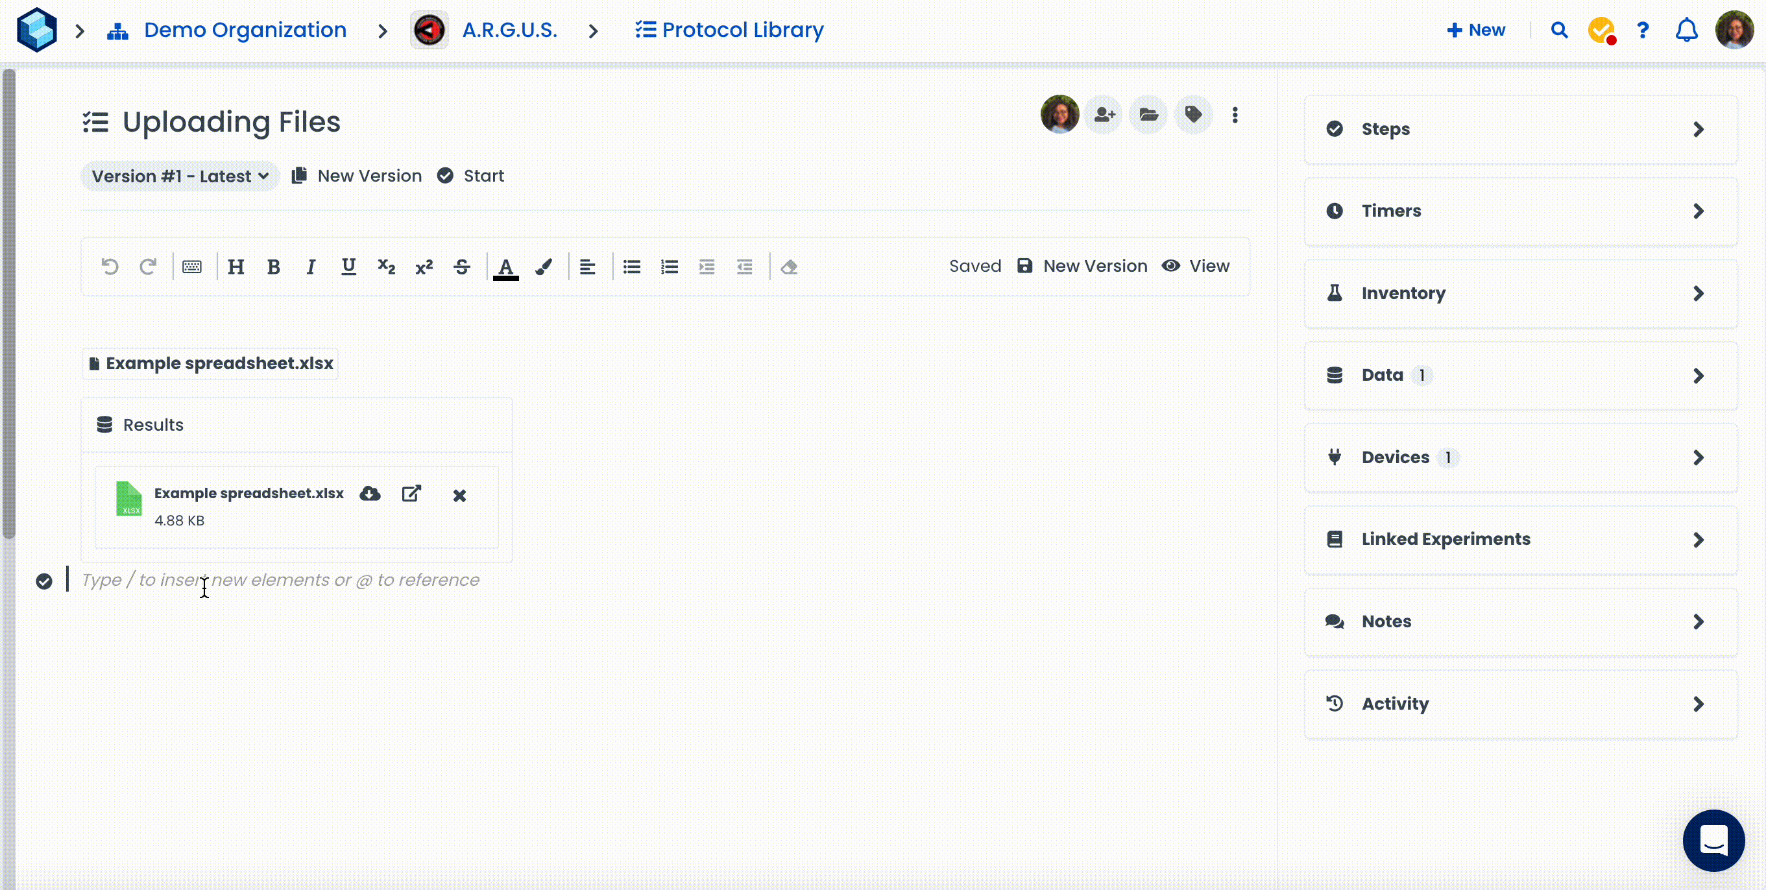Image resolution: width=1766 pixels, height=890 pixels.
Task: Click the add collaborator icon
Action: point(1104,115)
